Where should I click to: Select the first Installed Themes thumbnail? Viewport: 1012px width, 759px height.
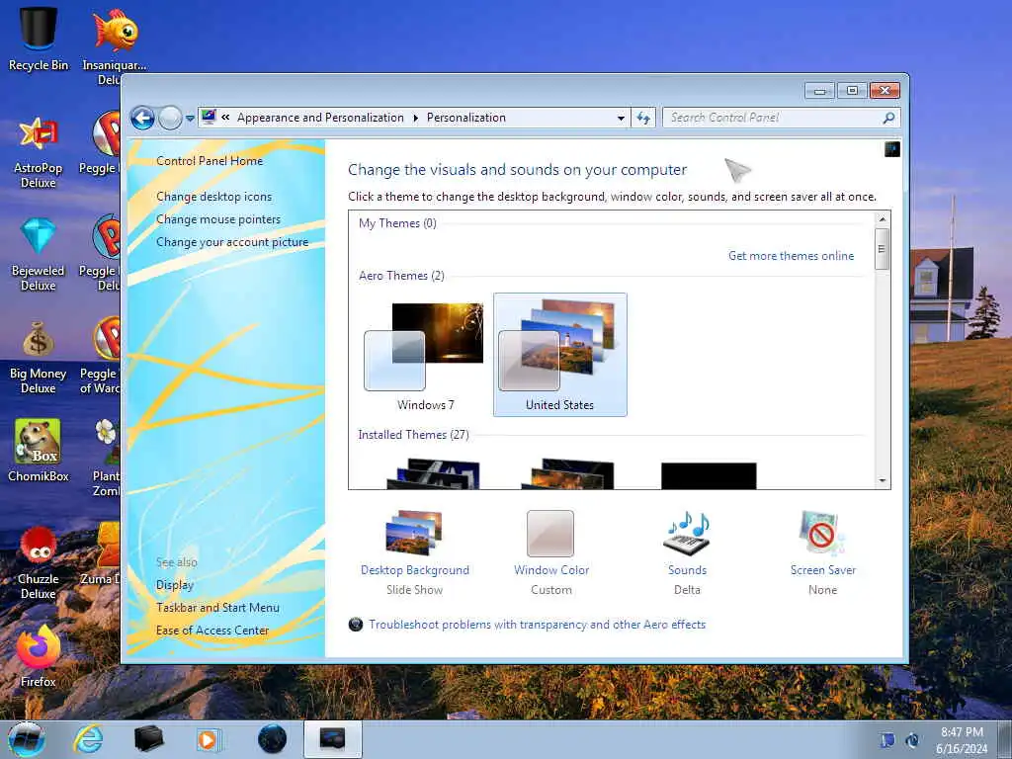click(x=433, y=473)
